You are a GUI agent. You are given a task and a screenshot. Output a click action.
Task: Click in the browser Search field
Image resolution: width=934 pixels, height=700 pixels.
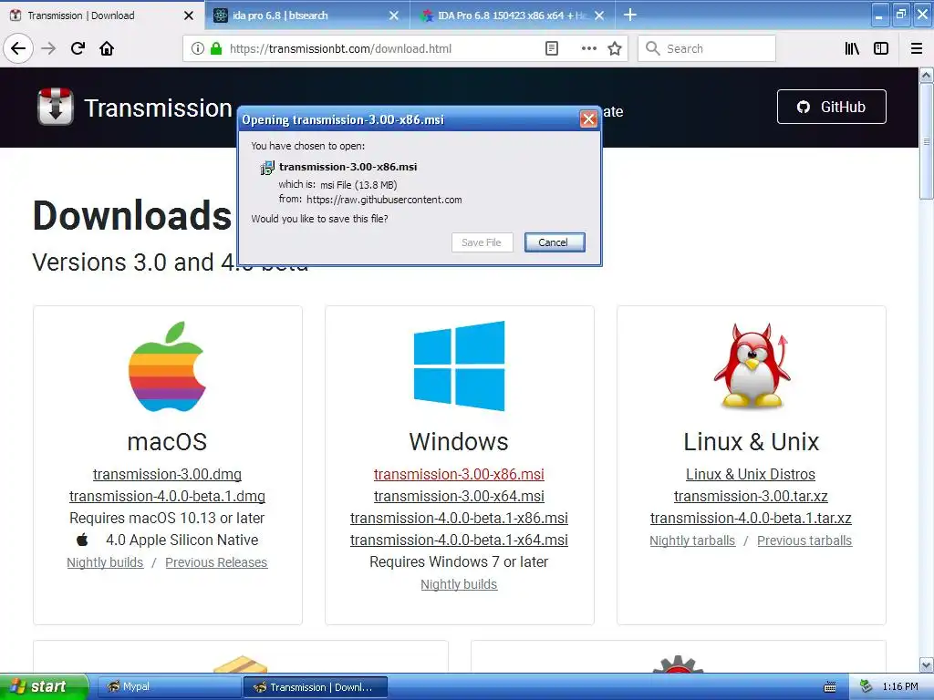coord(707,49)
